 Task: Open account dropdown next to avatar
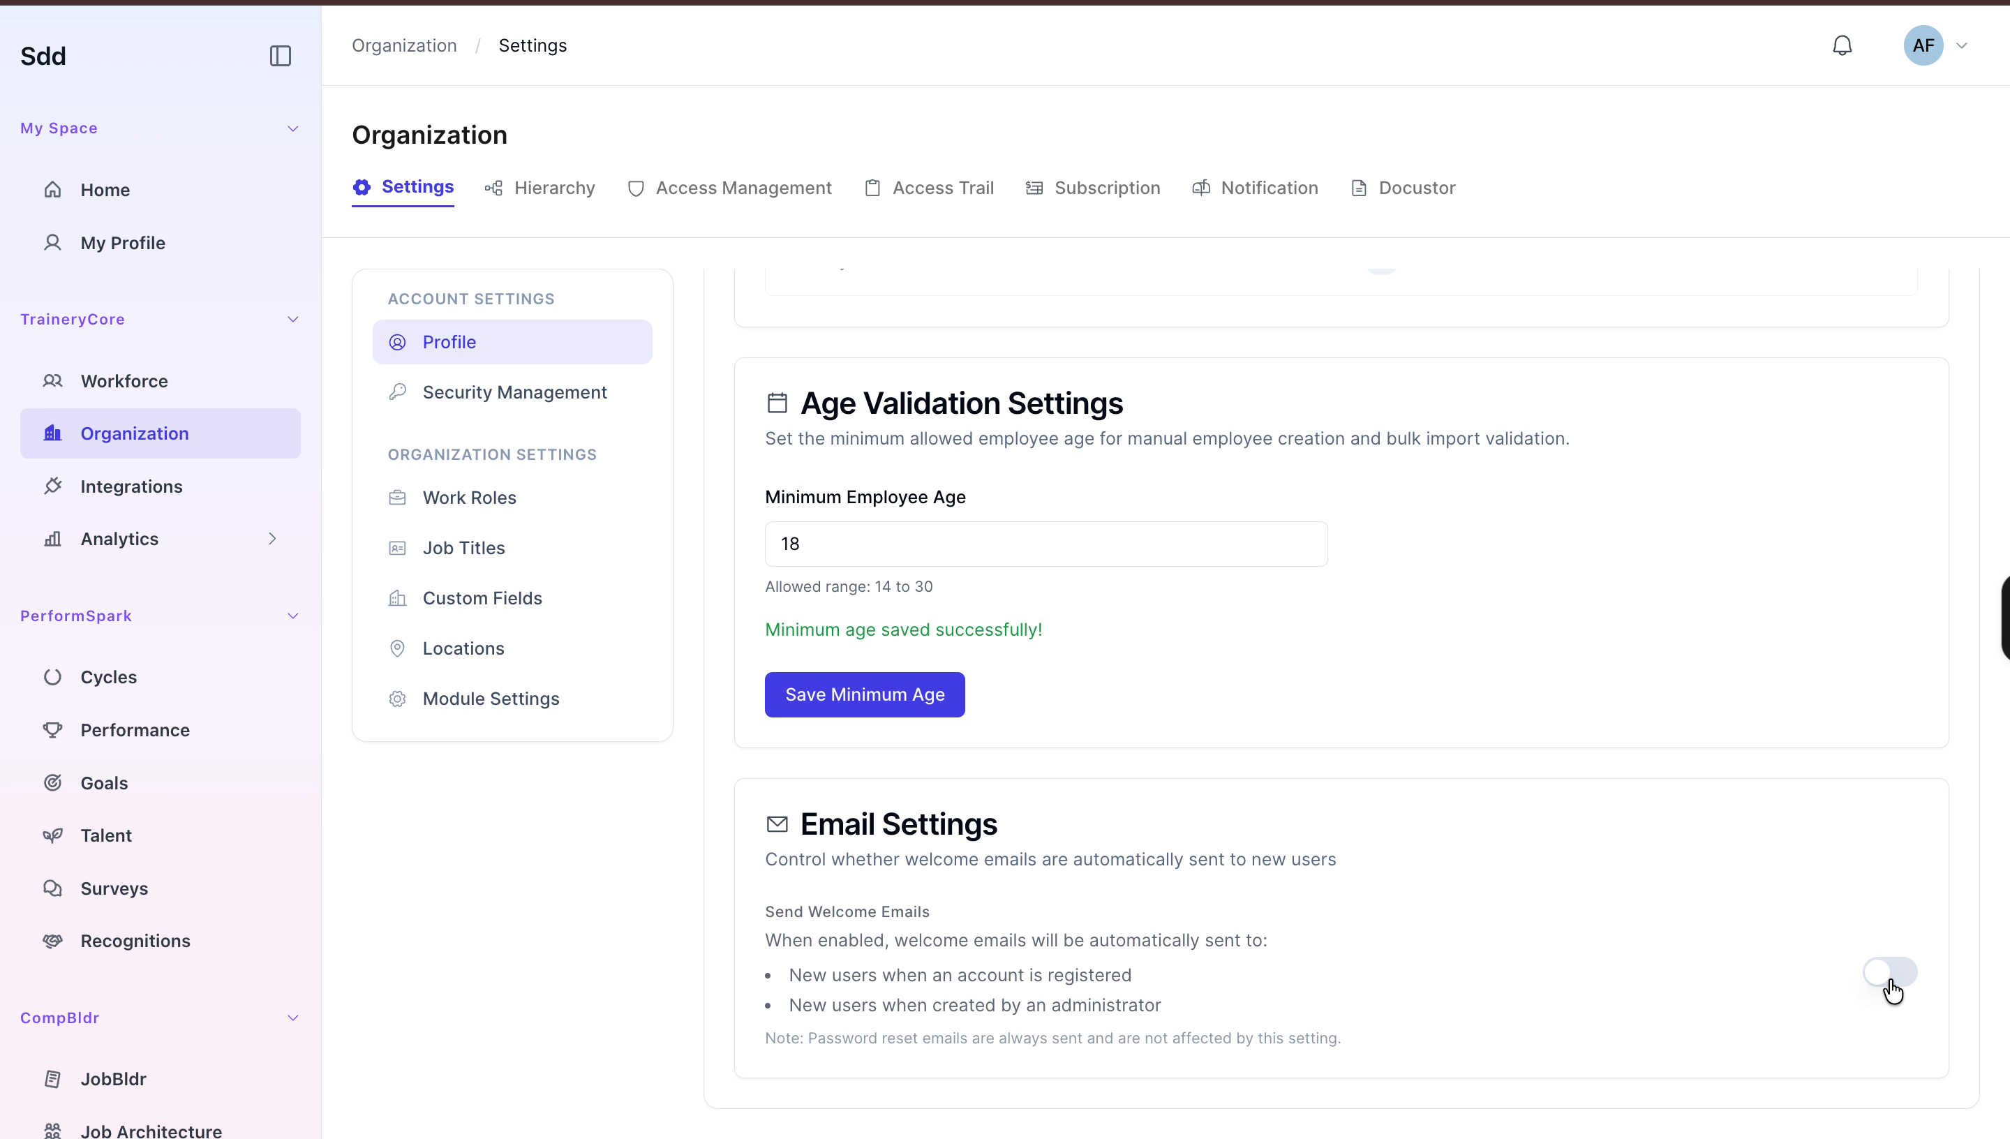1962,45
